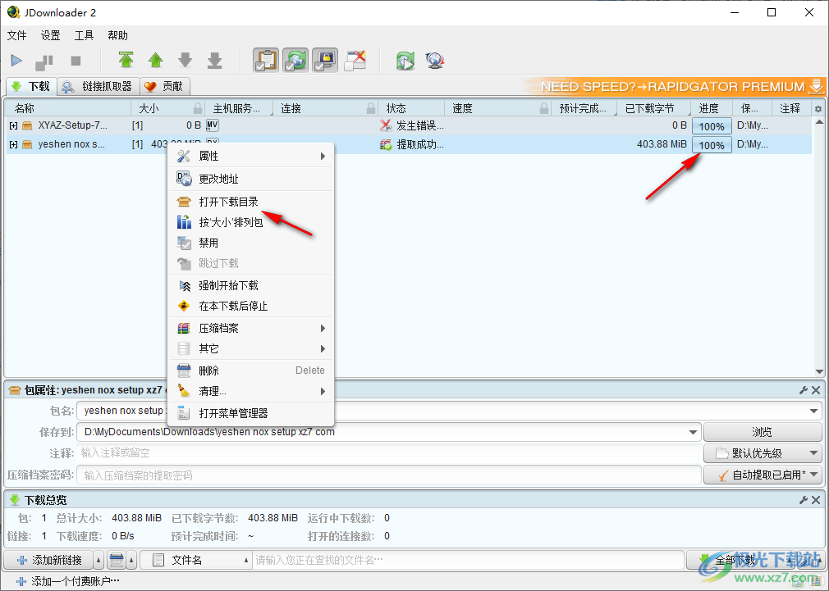Toggle automatic reconnect button

pos(295,60)
